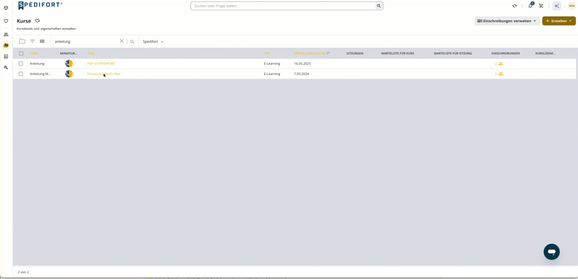The width and height of the screenshot is (578, 279).
Task: Sort by the Erstellungsdatum column header
Action: pyautogui.click(x=310, y=53)
